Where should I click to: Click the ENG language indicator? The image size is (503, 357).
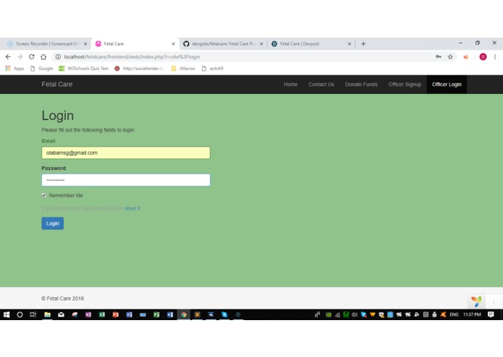pyautogui.click(x=454, y=315)
